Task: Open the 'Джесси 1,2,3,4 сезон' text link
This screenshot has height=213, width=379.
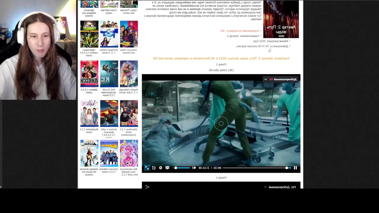Action: coord(89,91)
